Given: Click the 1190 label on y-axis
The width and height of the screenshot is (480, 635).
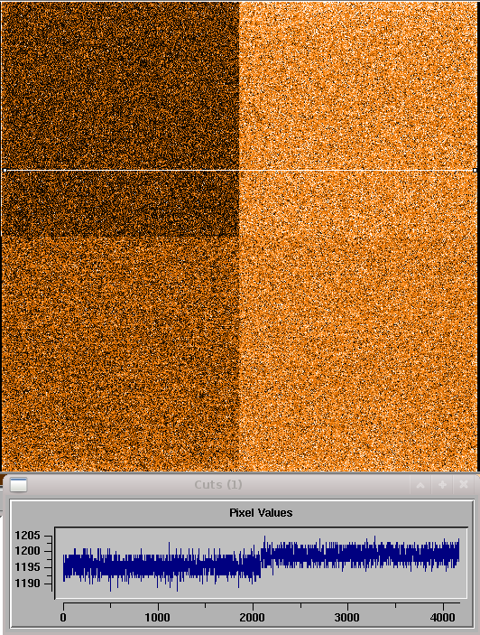Looking at the screenshot, I should coord(27,584).
